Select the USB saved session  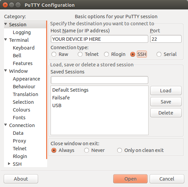57,105
